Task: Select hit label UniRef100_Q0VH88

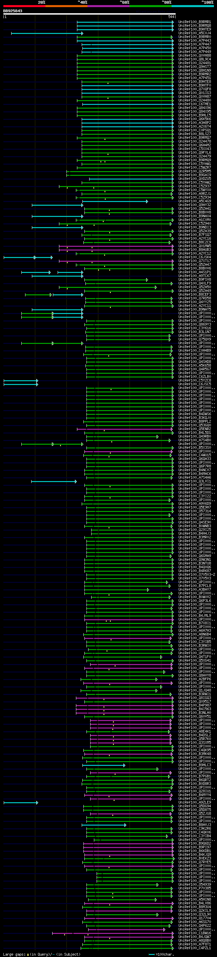Action: tap(194, 56)
